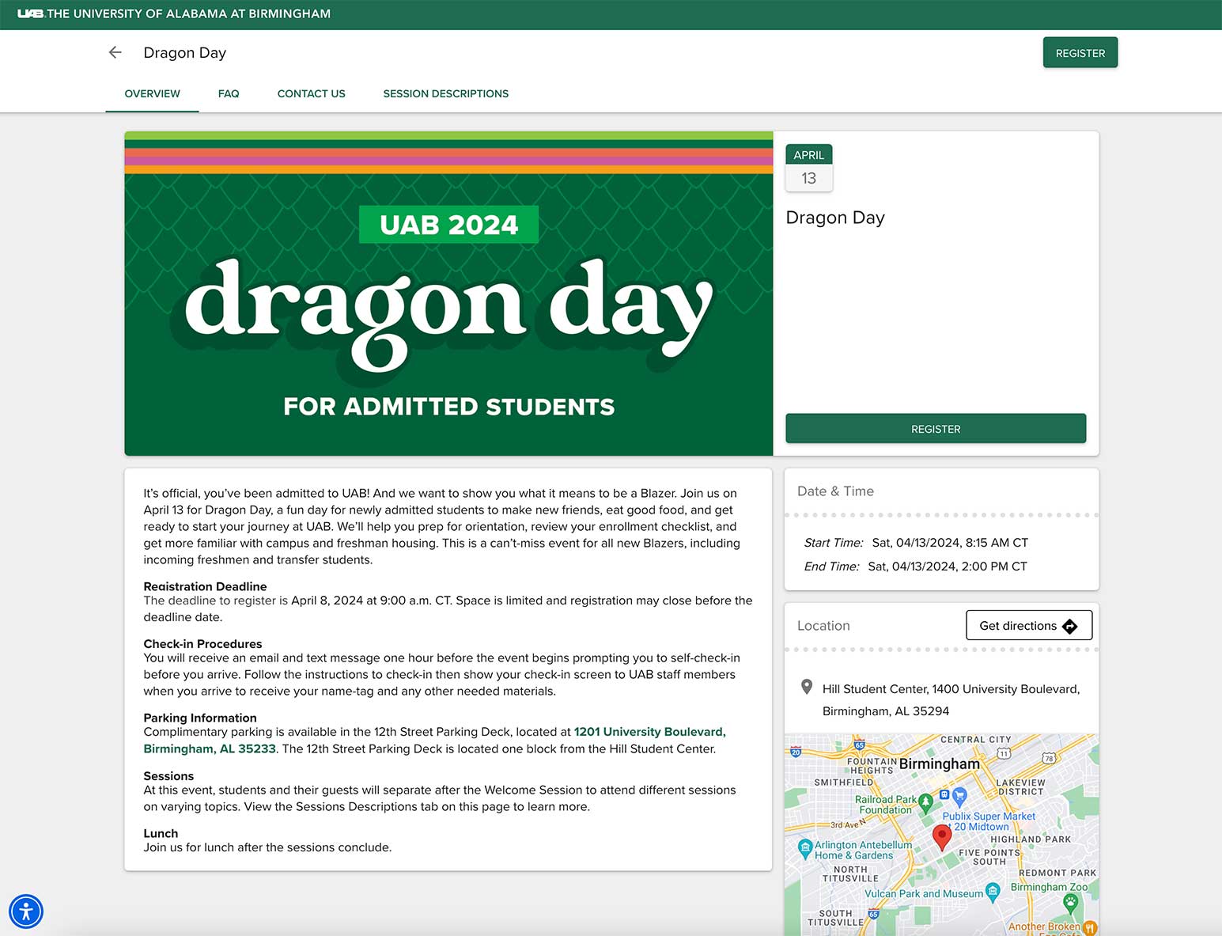
Task: Click Get directions button
Action: (x=1028, y=625)
